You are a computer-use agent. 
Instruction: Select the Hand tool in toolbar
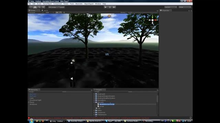31,7
